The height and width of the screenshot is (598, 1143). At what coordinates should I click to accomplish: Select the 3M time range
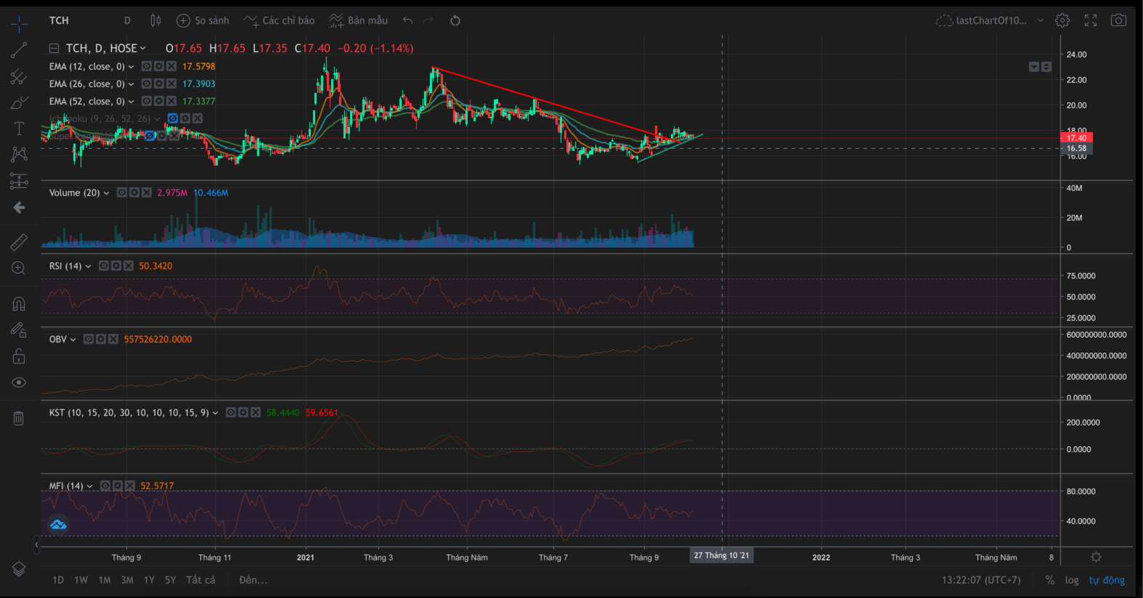127,580
